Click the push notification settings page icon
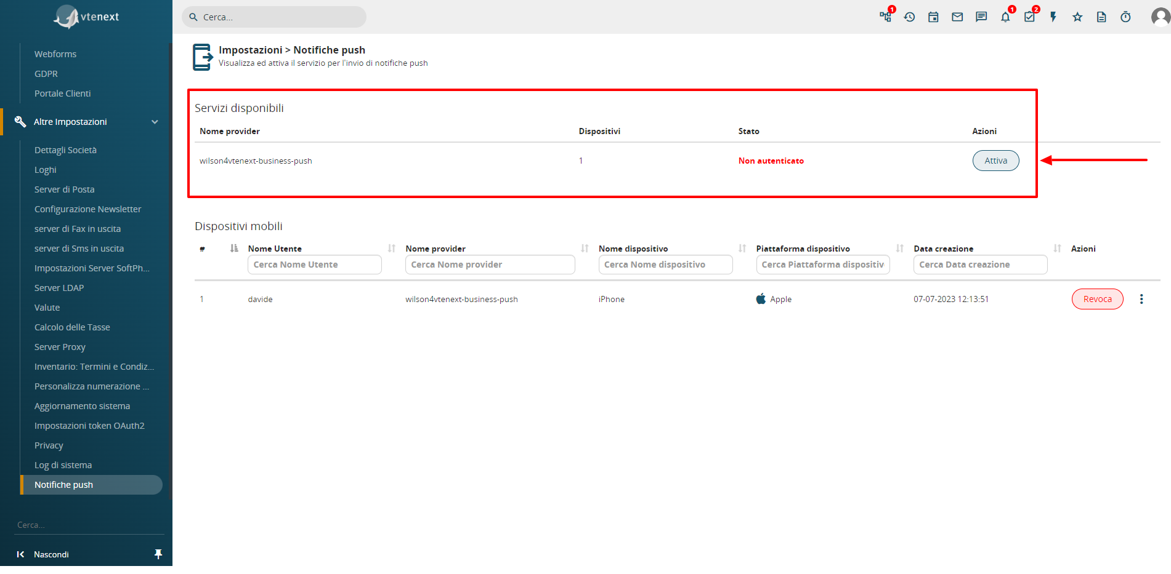Viewport: 1171px width, 574px height. click(x=203, y=57)
